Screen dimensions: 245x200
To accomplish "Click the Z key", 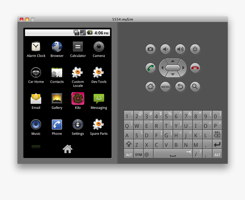I will point(138,144).
